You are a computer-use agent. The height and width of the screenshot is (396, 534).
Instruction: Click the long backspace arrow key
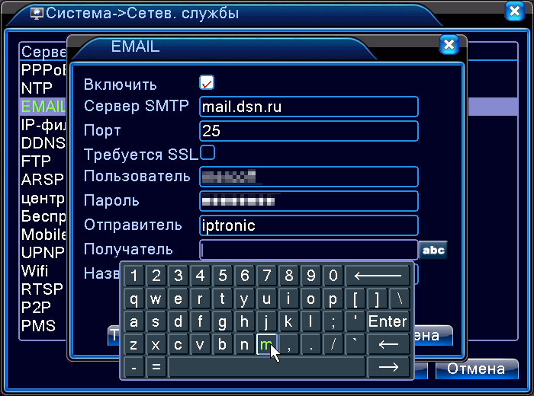pos(378,276)
